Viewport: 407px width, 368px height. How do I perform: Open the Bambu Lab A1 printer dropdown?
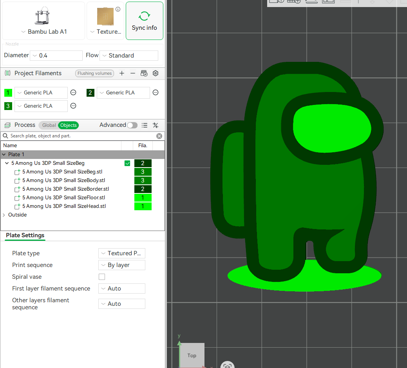[x=43, y=31]
